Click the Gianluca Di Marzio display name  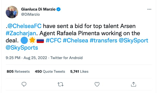point(38,9)
